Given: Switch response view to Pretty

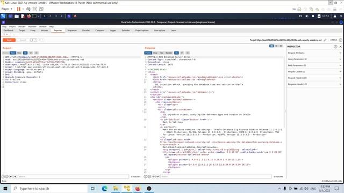Looking at the screenshot, I should tap(148, 53).
